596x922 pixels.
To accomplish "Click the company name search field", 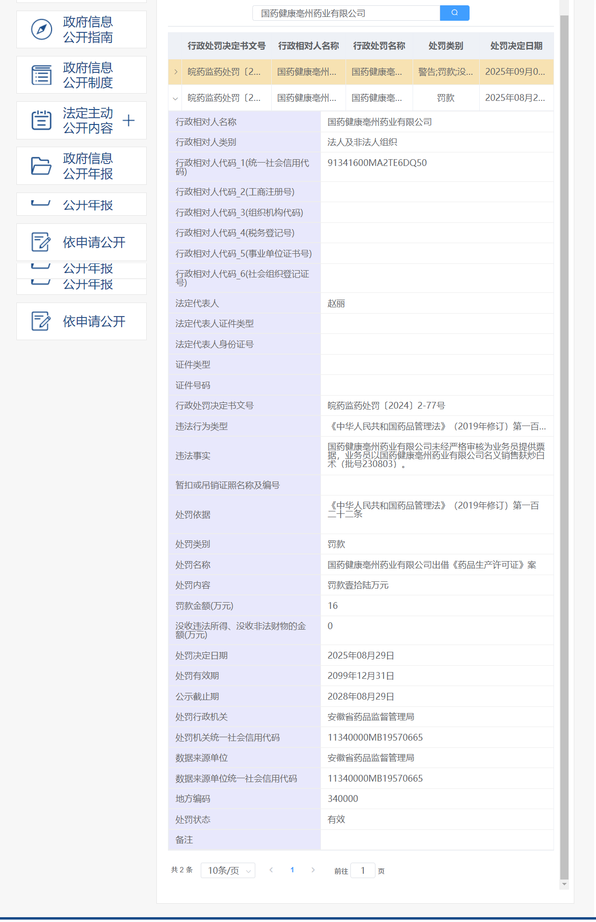I will coord(347,13).
